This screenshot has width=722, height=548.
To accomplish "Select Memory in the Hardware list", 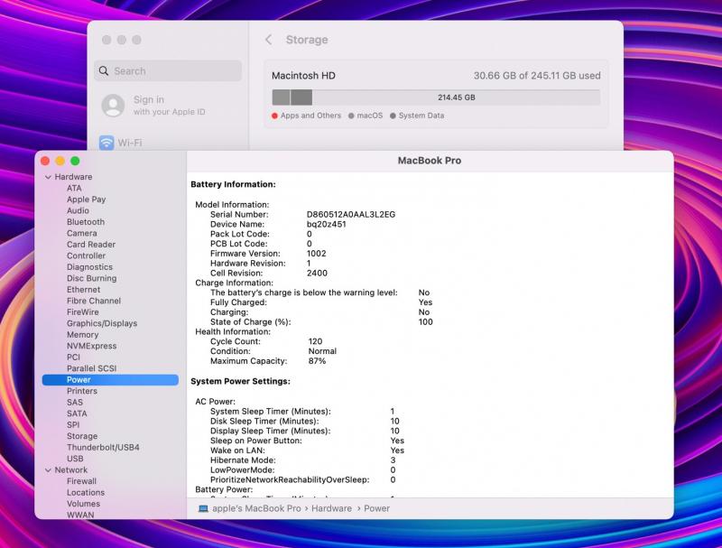I will coord(82,335).
